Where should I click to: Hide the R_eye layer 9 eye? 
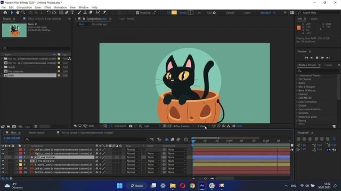coord(3,164)
